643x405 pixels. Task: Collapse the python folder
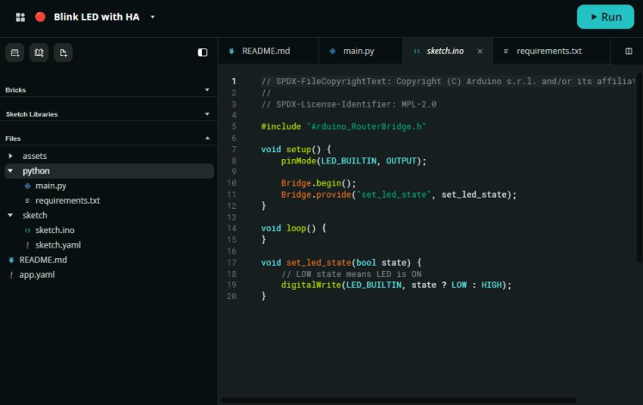tap(10, 171)
